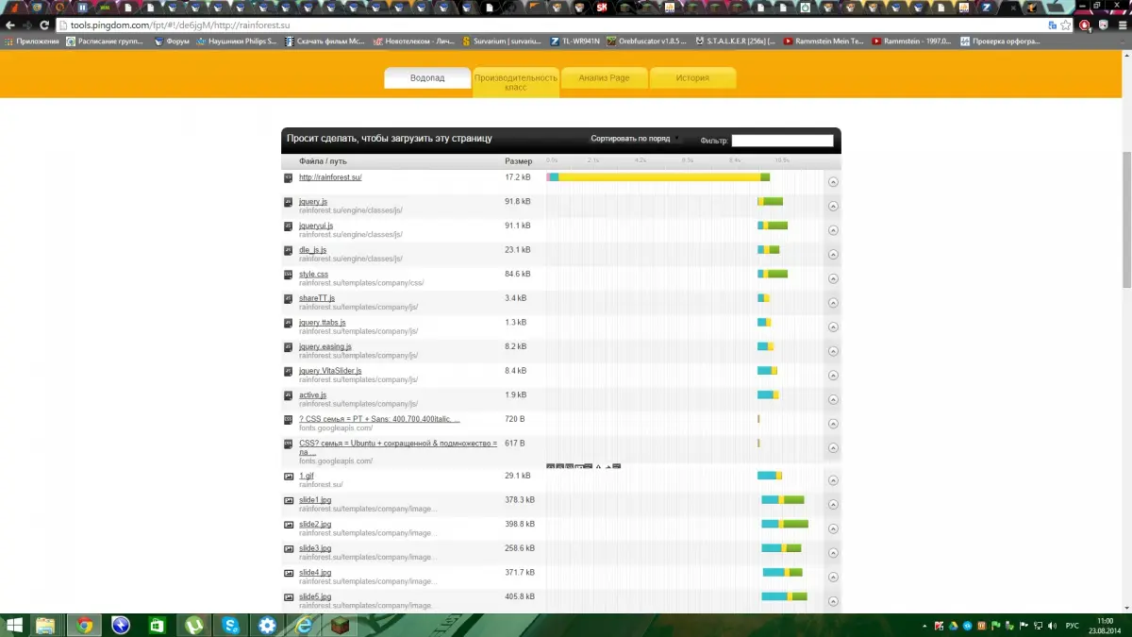This screenshot has height=637, width=1132.
Task: Open Internet Explorer from taskbar
Action: 304,625
